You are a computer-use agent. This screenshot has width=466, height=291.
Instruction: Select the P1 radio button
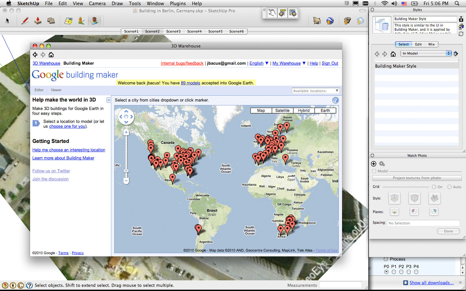click(x=394, y=272)
